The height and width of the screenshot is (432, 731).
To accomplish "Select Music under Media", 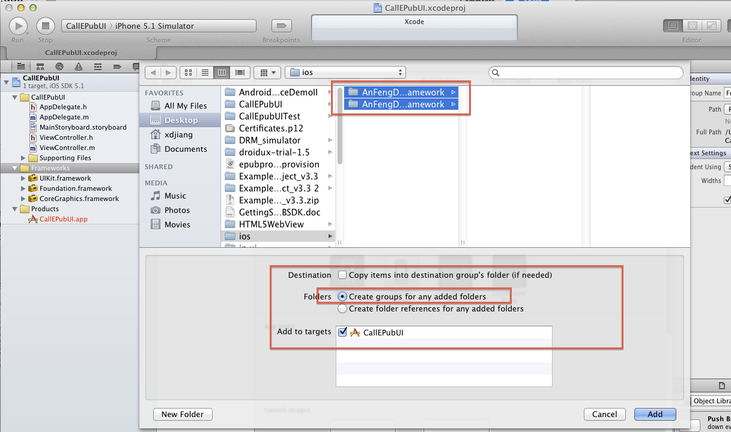I will pos(169,196).
